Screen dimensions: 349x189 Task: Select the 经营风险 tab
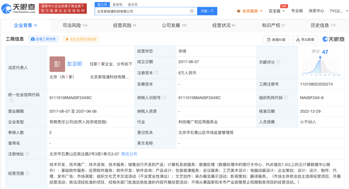click(x=125, y=25)
